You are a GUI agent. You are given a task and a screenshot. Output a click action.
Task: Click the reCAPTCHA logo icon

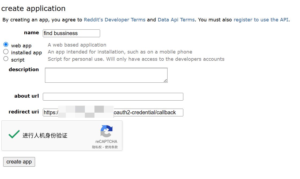tap(106, 131)
